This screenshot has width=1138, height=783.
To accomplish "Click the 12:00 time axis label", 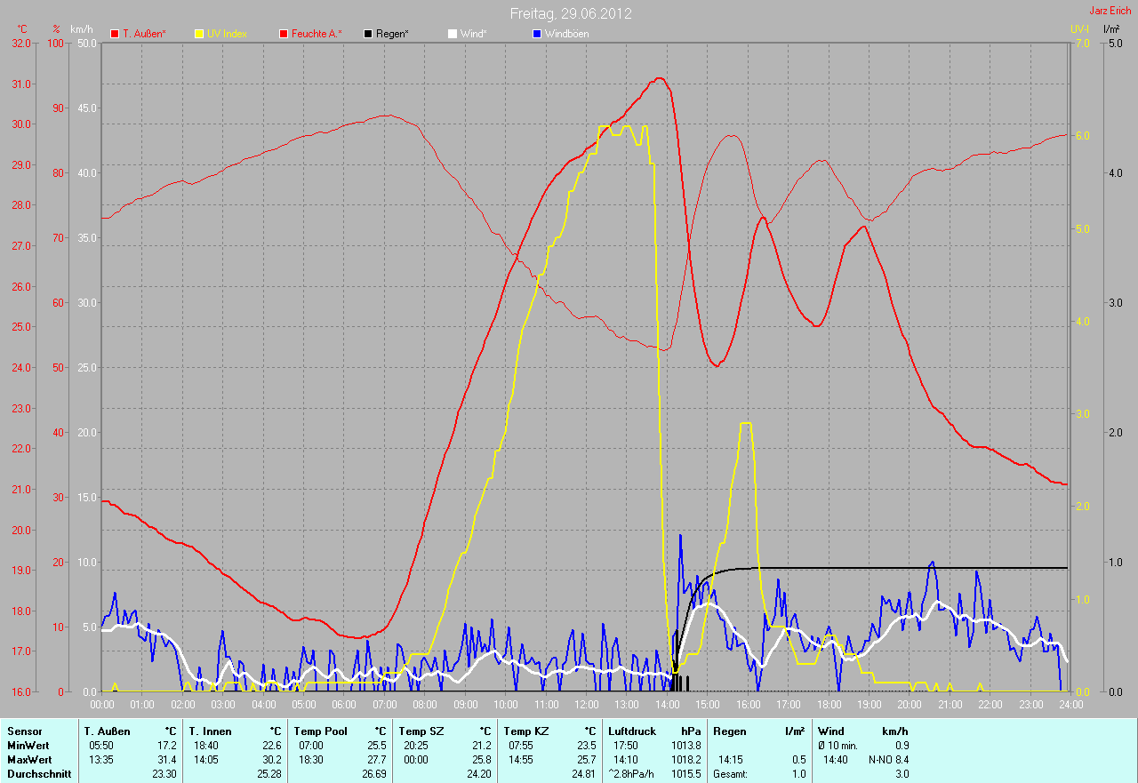I will [586, 705].
